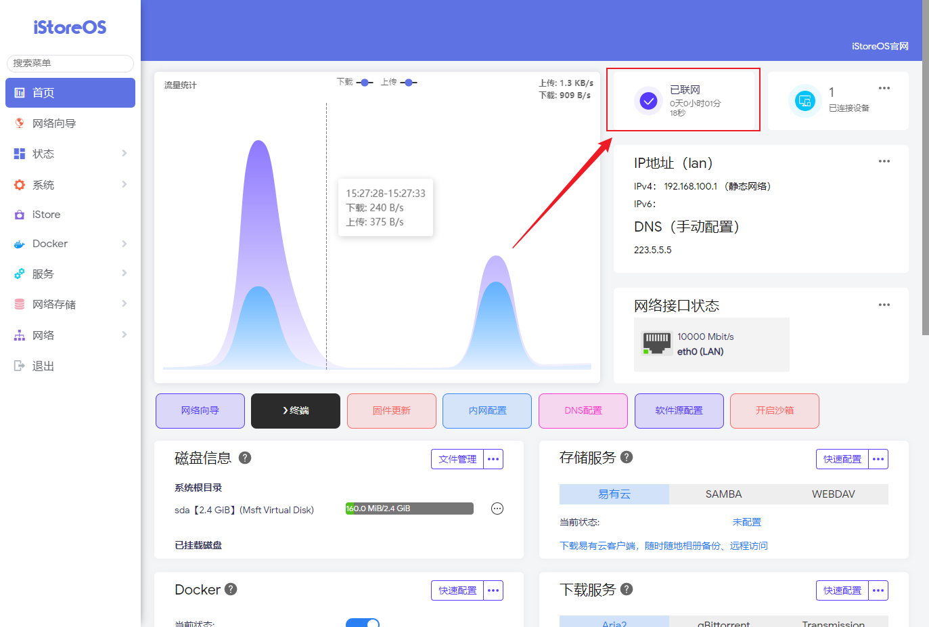Open more options beside Docker quick config
The width and height of the screenshot is (929, 627).
(493, 590)
